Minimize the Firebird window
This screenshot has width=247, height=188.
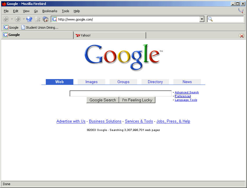coord(233,4)
